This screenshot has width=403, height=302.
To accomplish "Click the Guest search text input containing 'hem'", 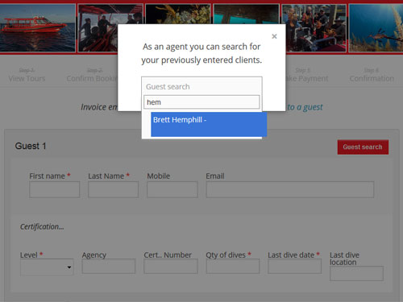I will click(x=201, y=102).
